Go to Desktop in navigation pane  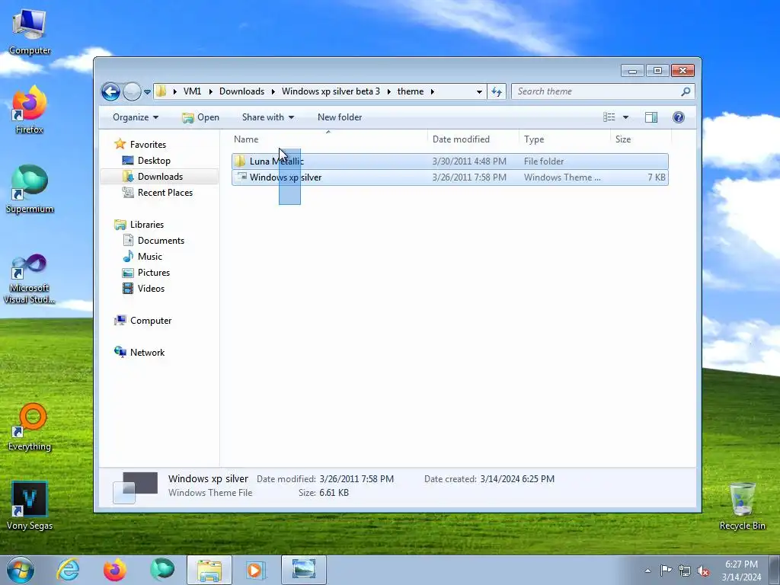point(154,161)
